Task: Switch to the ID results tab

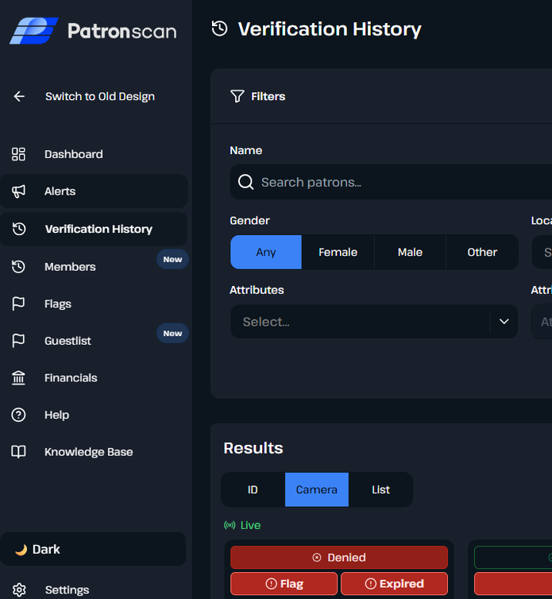Action: coord(253,489)
